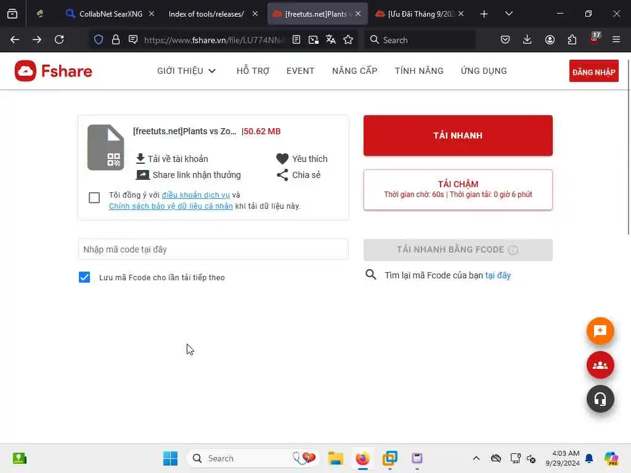
Task: Show site security lock info
Action: coord(116,39)
